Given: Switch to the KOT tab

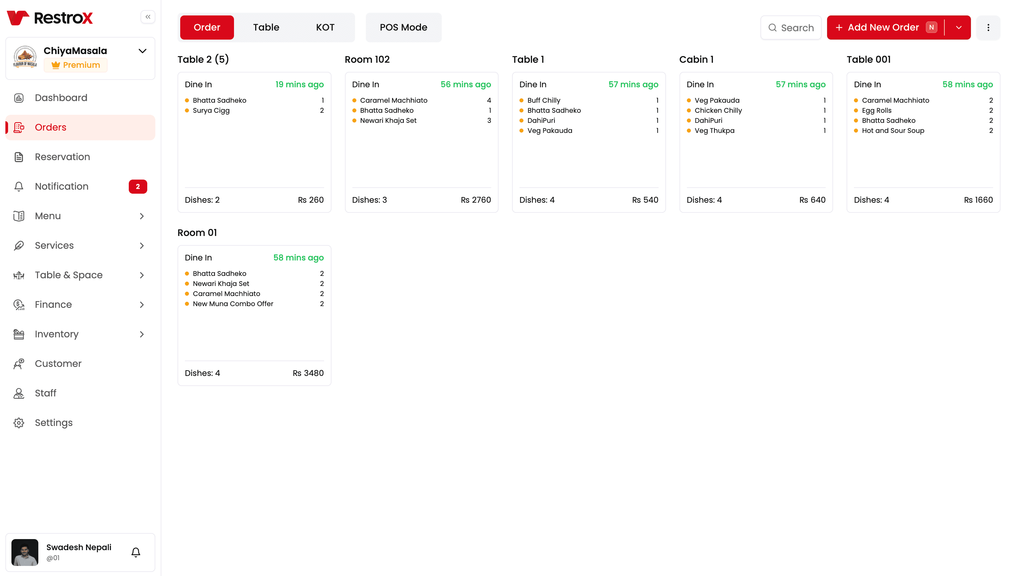Looking at the screenshot, I should point(325,27).
